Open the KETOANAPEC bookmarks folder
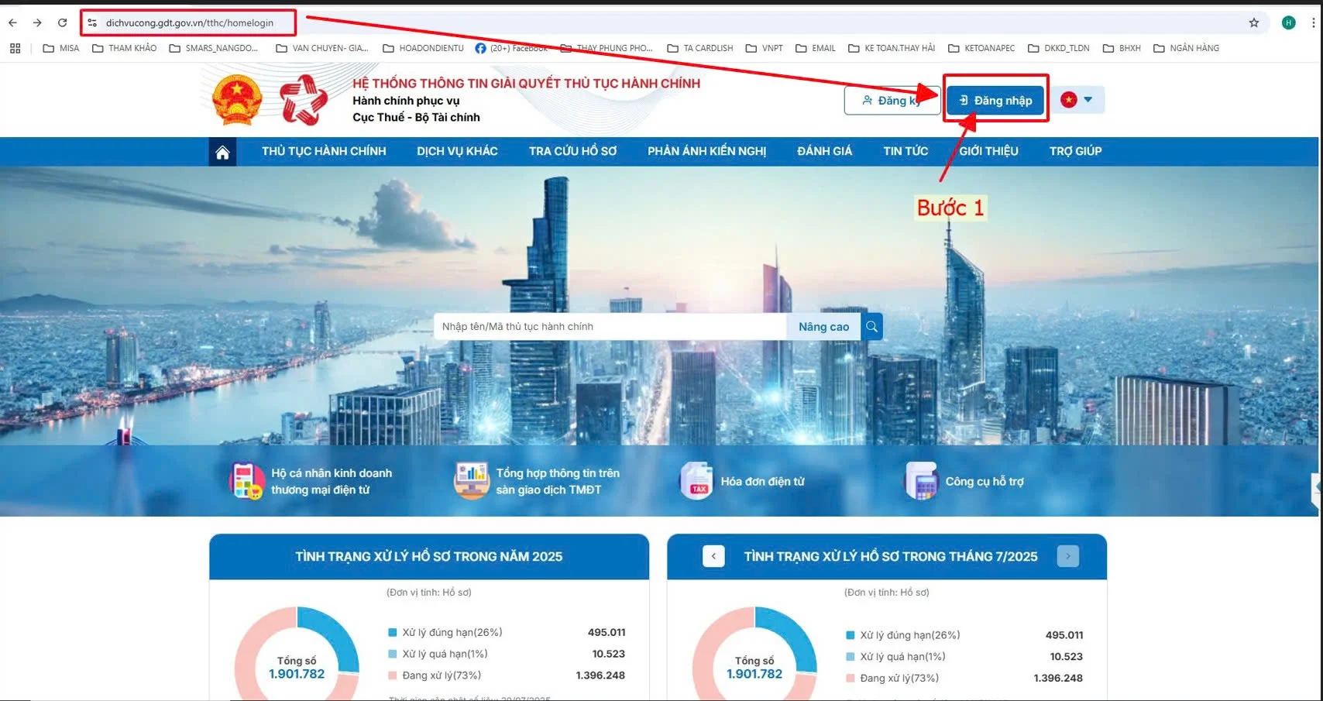Screen dimensions: 1323x701 pyautogui.click(x=981, y=48)
